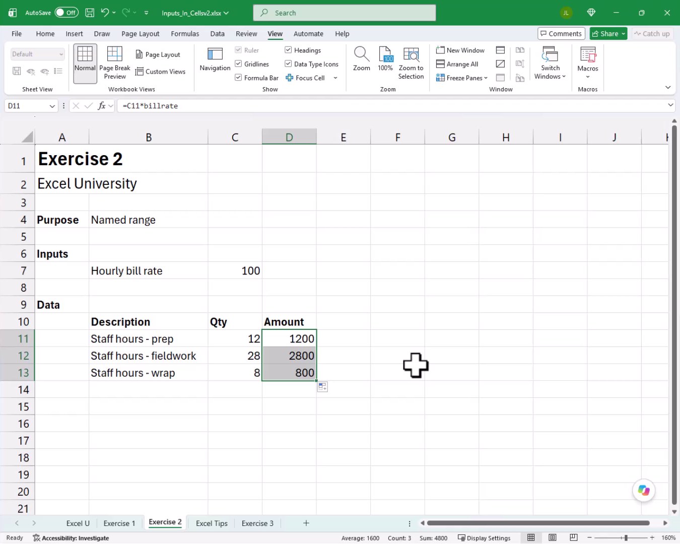Click the Undo arrow icon
The image size is (680, 544).
pos(105,13)
